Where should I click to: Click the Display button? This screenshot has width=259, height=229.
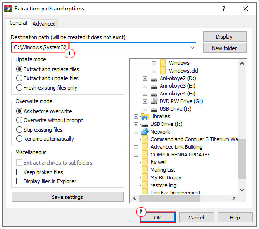[x=225, y=37]
